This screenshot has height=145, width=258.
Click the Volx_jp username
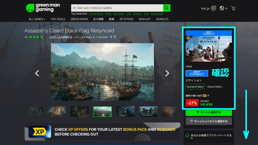pos(205,8)
